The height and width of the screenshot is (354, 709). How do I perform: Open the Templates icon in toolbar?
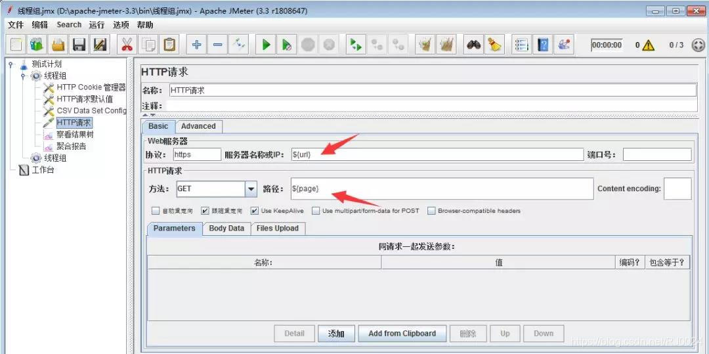point(37,45)
